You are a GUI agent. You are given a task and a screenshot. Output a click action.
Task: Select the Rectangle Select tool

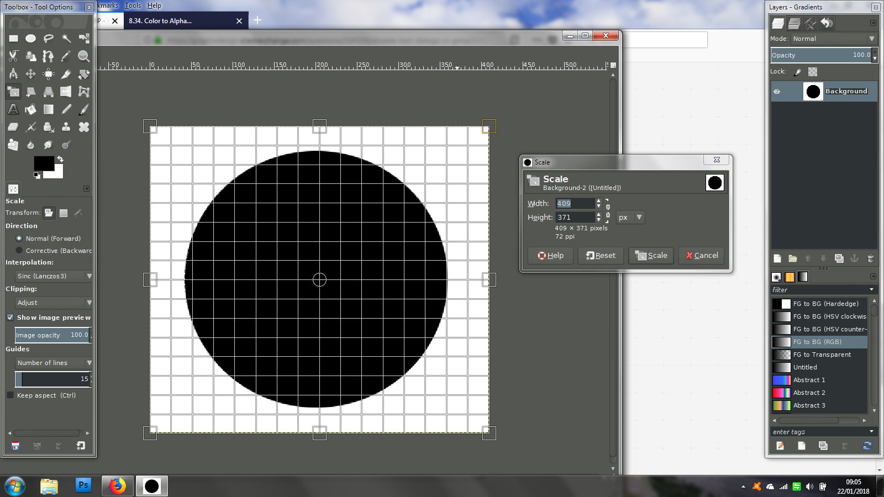[13, 39]
